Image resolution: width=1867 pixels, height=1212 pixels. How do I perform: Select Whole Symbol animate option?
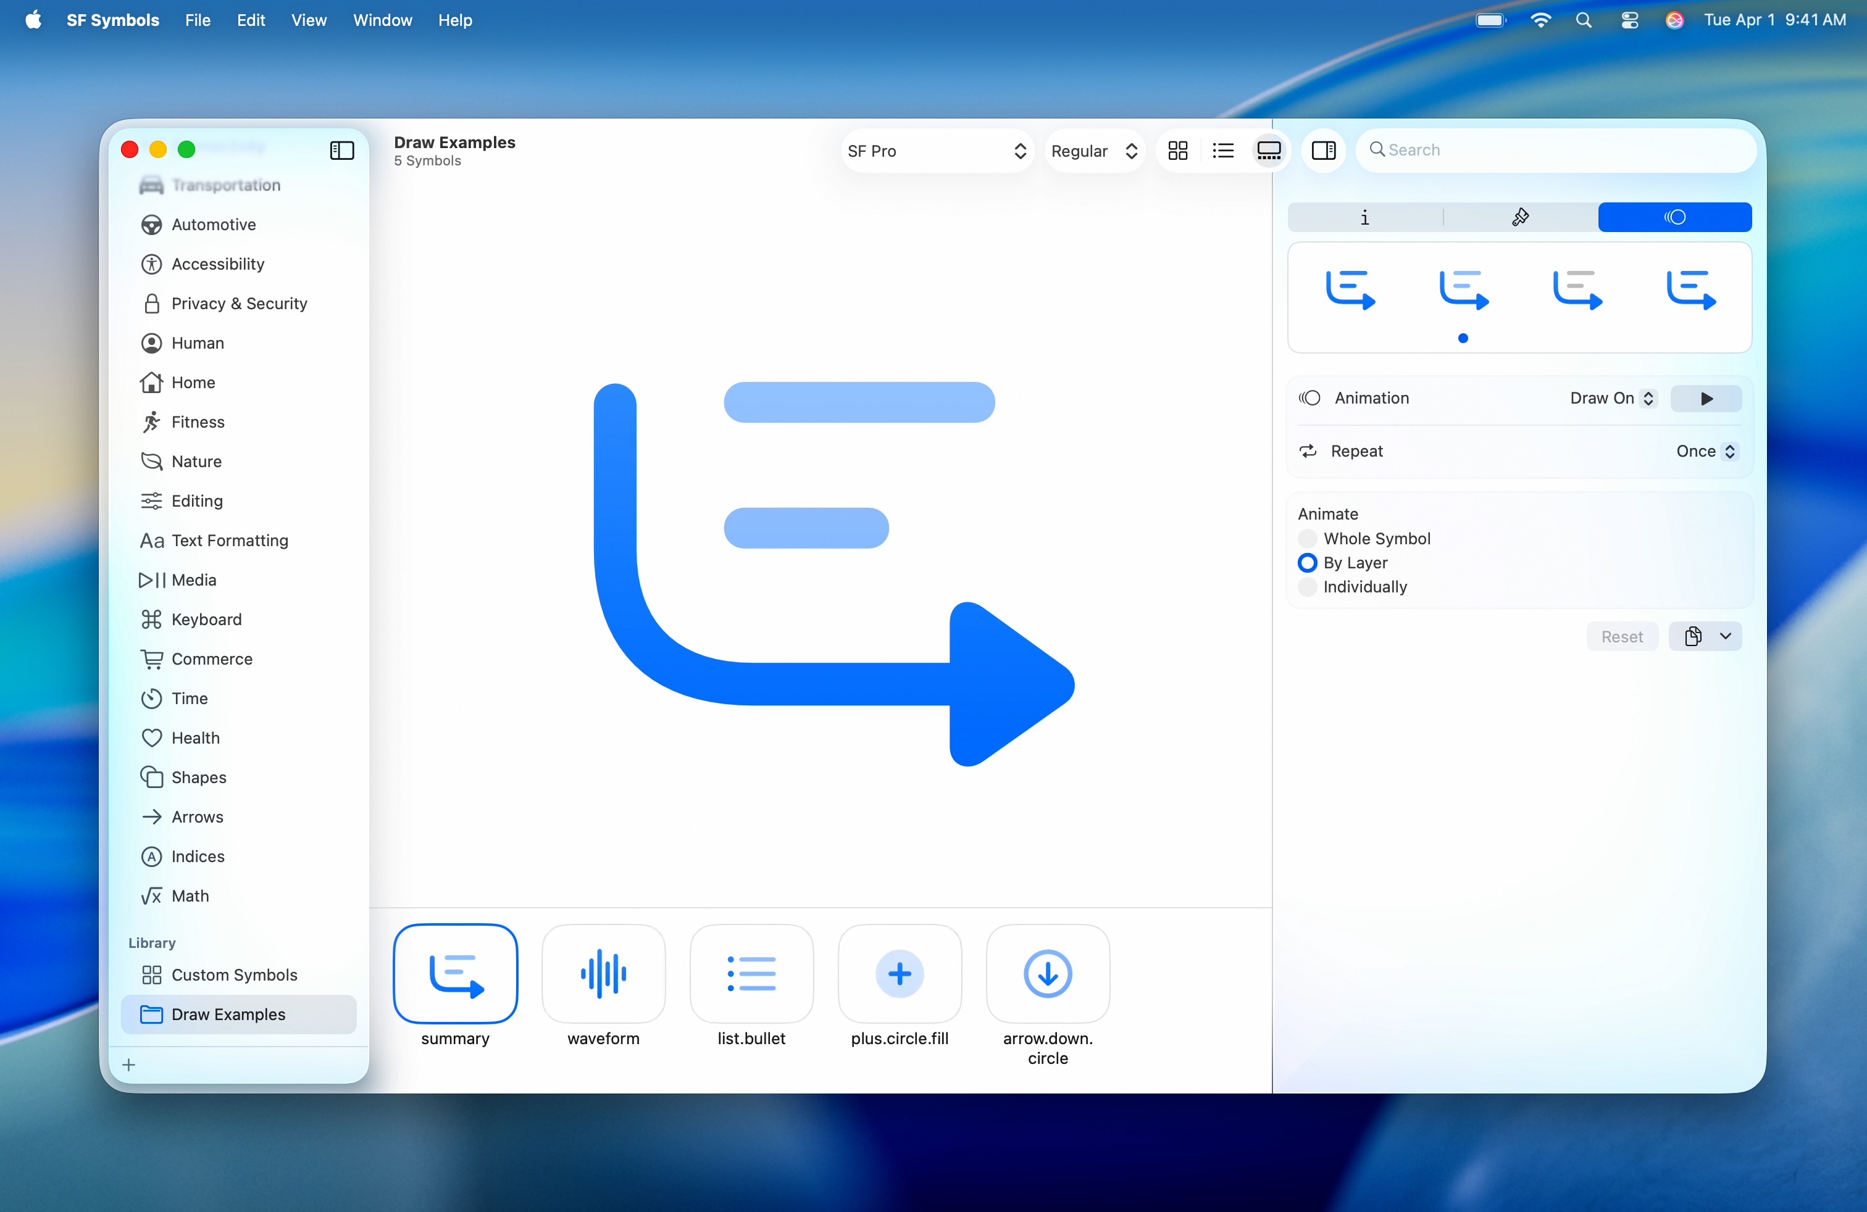point(1307,539)
